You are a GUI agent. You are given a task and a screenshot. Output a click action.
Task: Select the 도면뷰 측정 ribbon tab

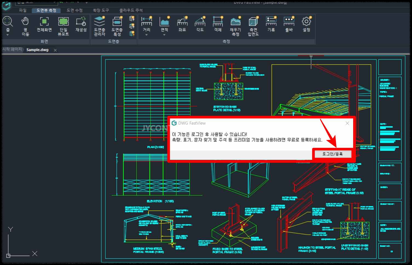click(46, 10)
